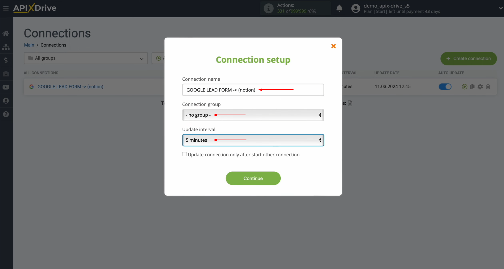This screenshot has height=269, width=504.
Task: Edit the Connection name input field
Action: (253, 90)
